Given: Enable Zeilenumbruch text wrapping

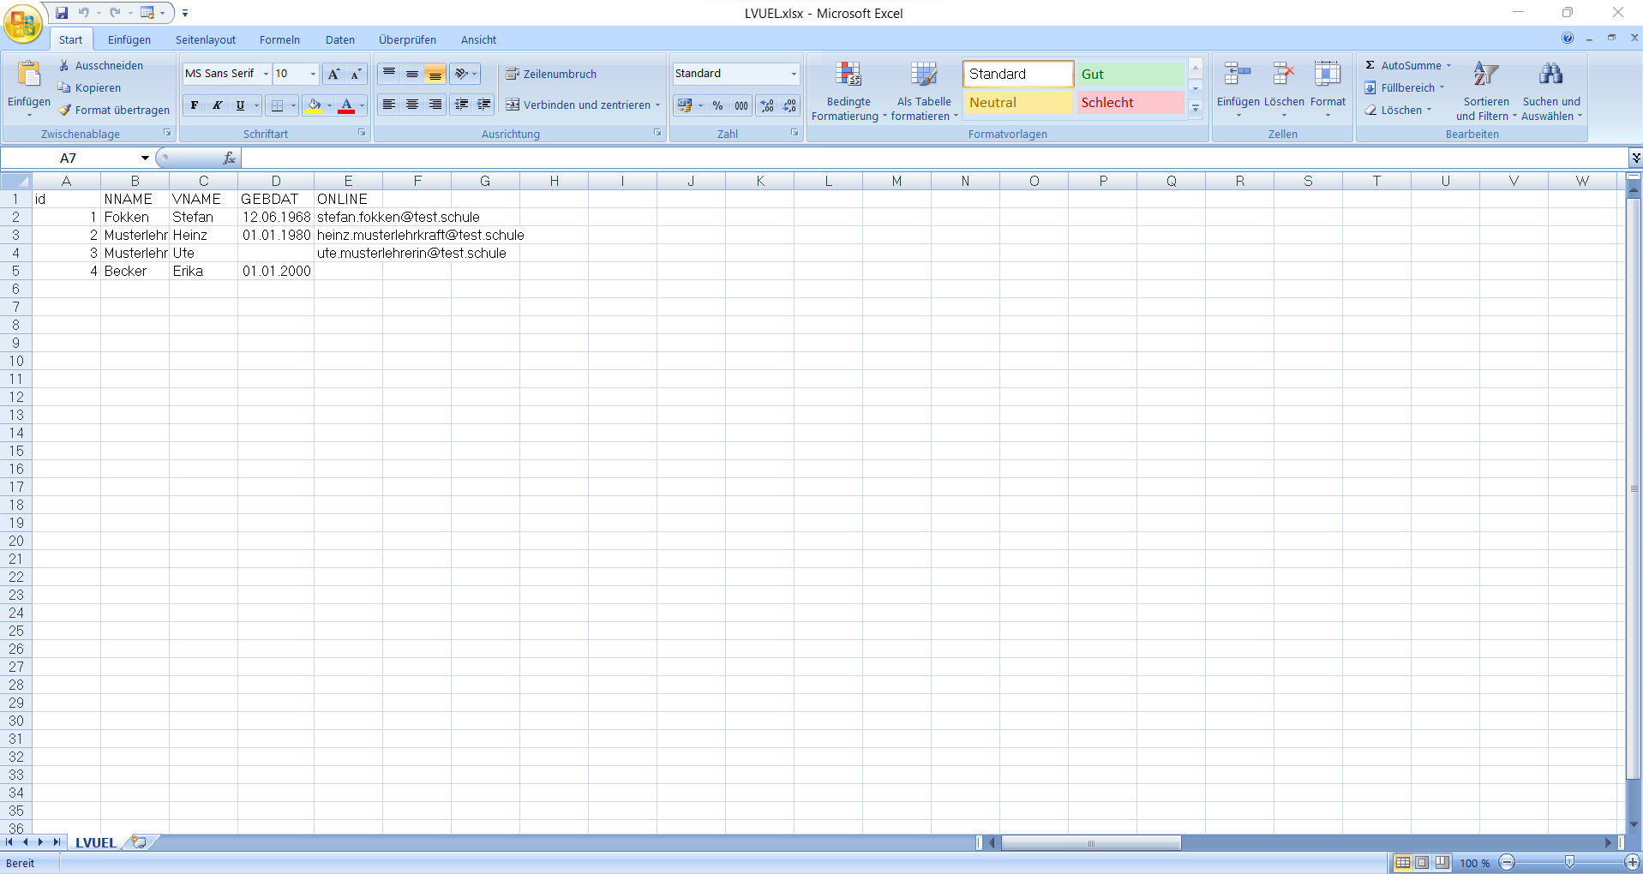Looking at the screenshot, I should point(551,74).
